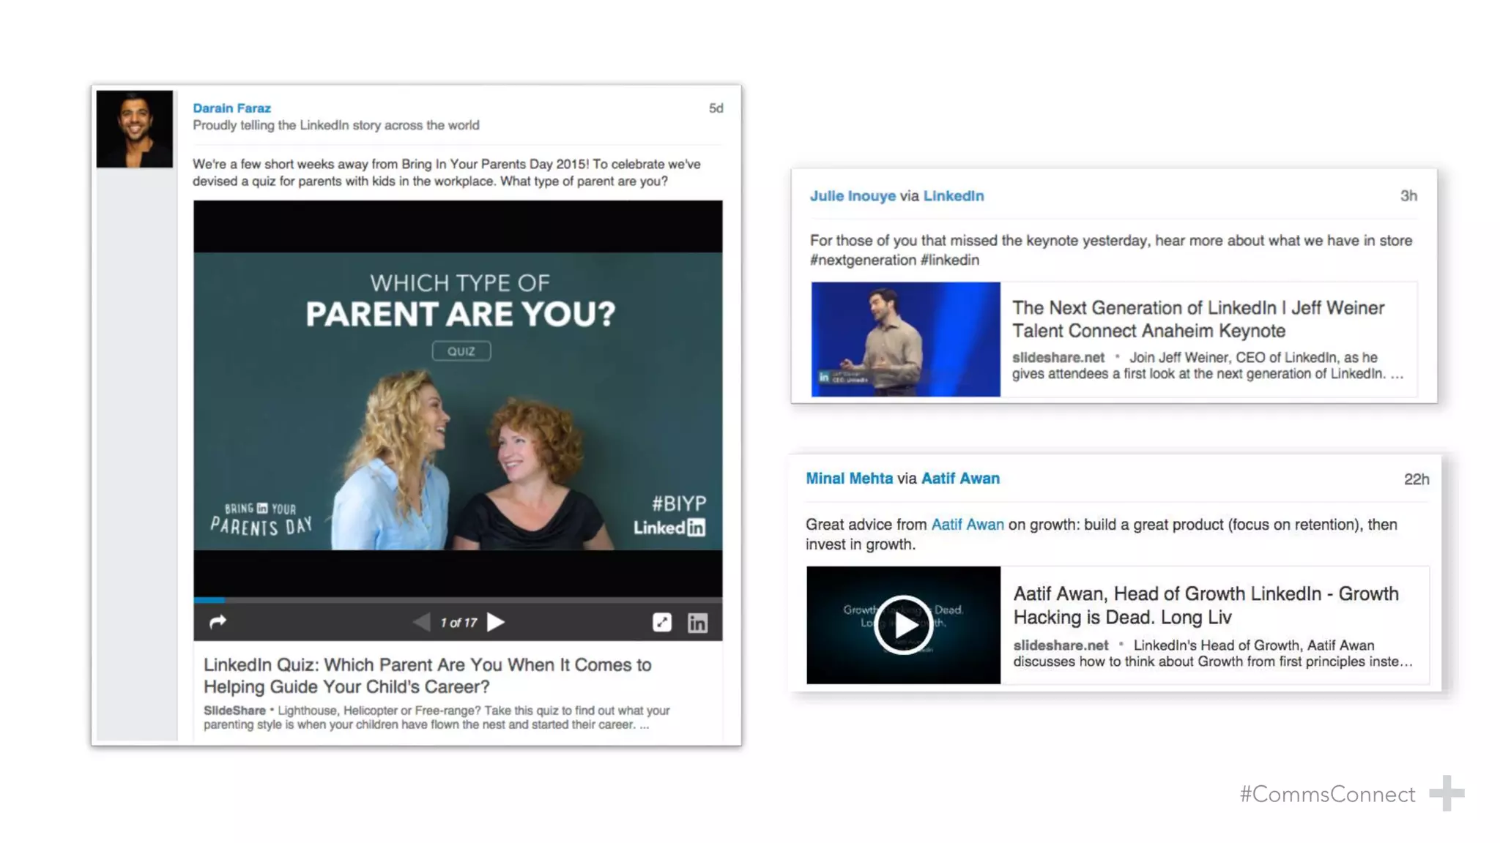Screen dimensions: 1500x843
Task: Click the plus icon beside #CommsConnect
Action: [x=1446, y=793]
